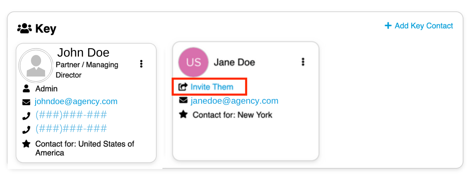The width and height of the screenshot is (470, 177).
Task: Click the star icon beside United States of America
Action: tap(26, 144)
